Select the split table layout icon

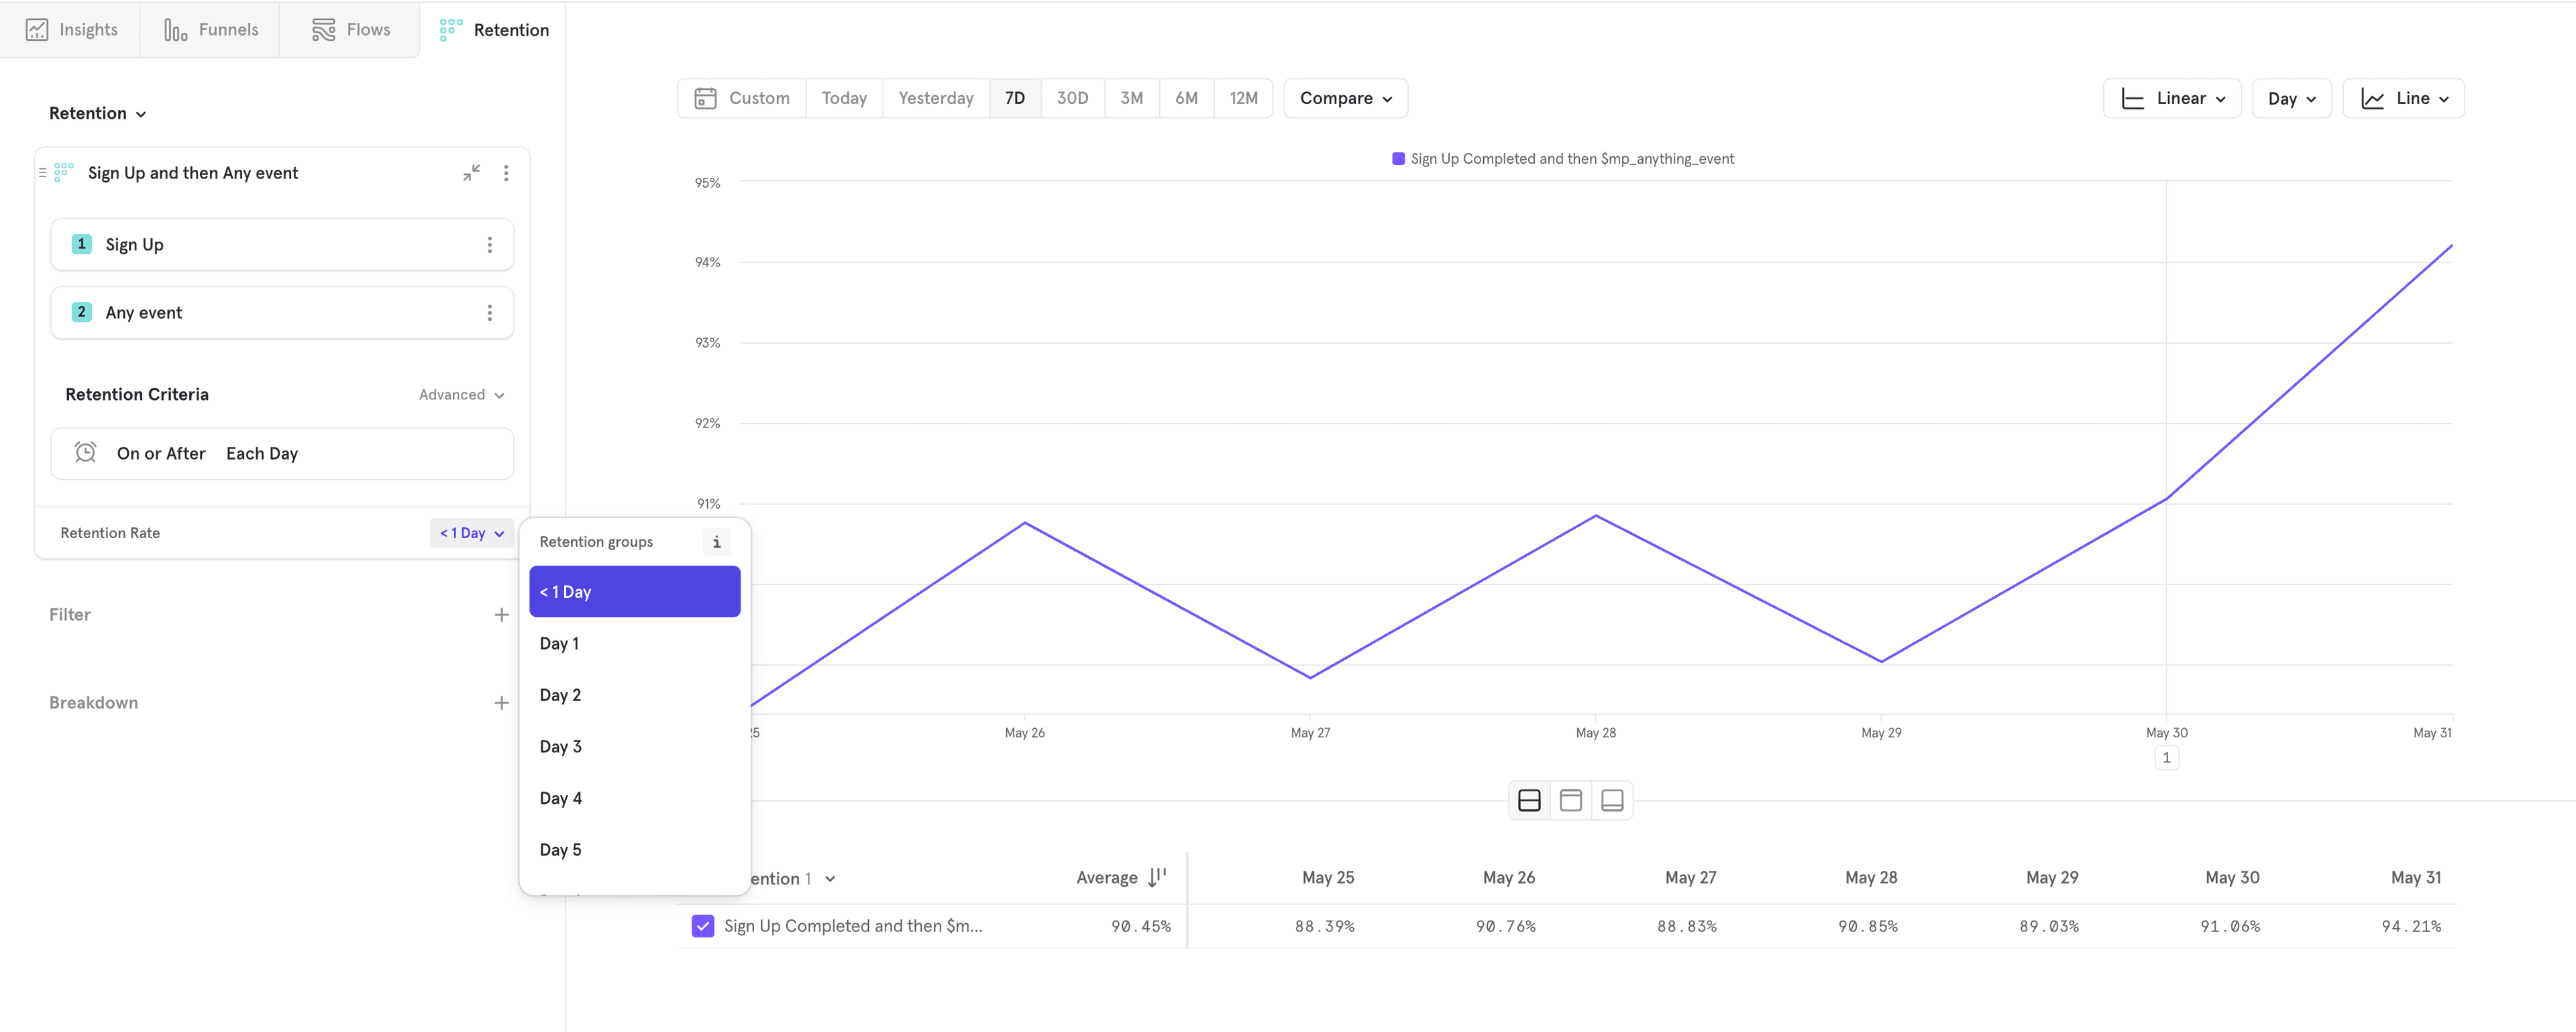tap(1529, 801)
